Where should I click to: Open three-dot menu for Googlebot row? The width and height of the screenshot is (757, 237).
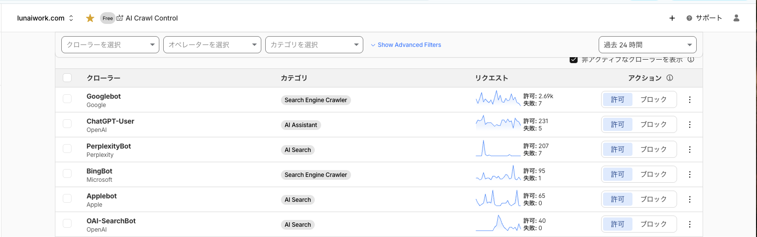point(689,100)
